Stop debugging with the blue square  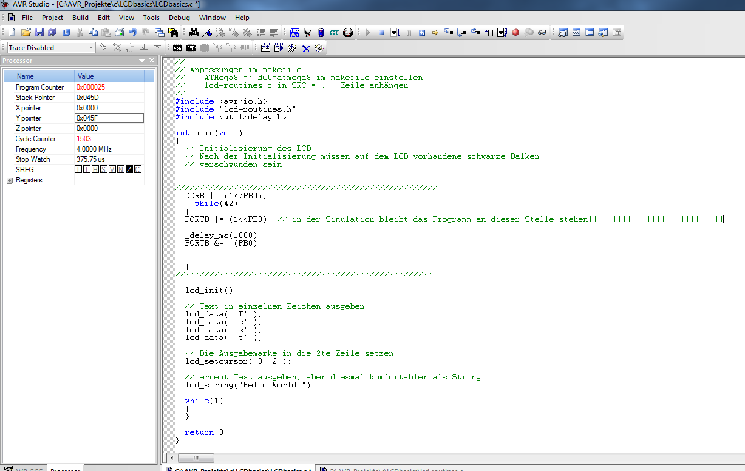point(381,32)
